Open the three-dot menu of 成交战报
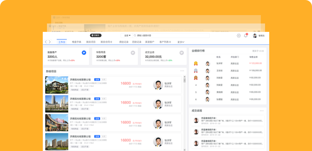This screenshot has height=151, width=312. [262, 111]
